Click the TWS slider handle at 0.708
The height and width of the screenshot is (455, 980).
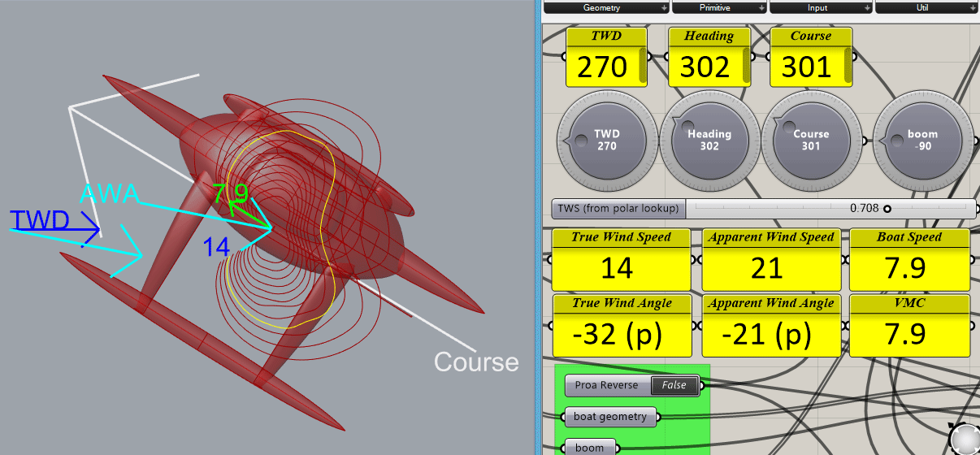(x=887, y=209)
